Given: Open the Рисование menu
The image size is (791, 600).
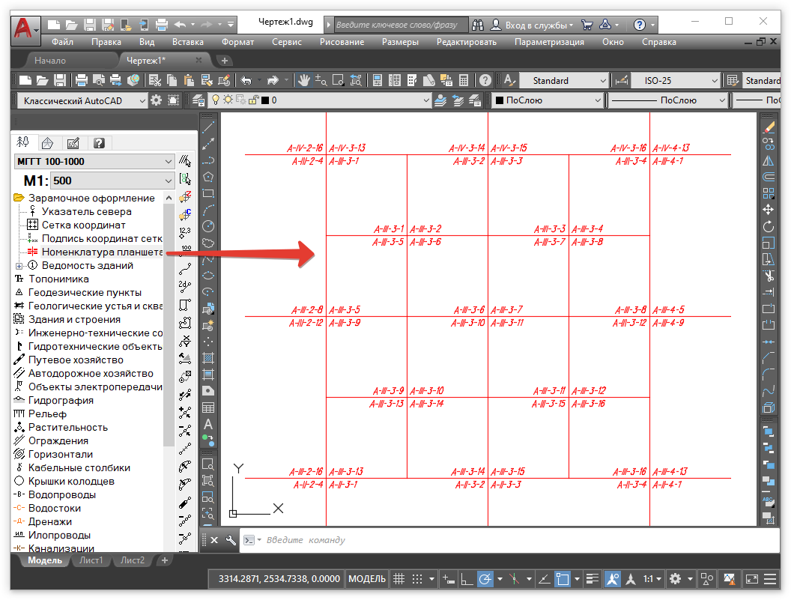Looking at the screenshot, I should (342, 42).
